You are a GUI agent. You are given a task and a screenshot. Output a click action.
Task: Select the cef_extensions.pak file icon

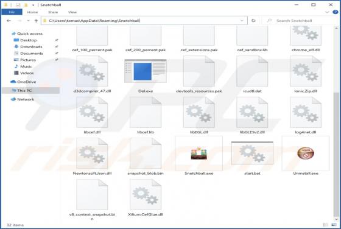pos(199,35)
